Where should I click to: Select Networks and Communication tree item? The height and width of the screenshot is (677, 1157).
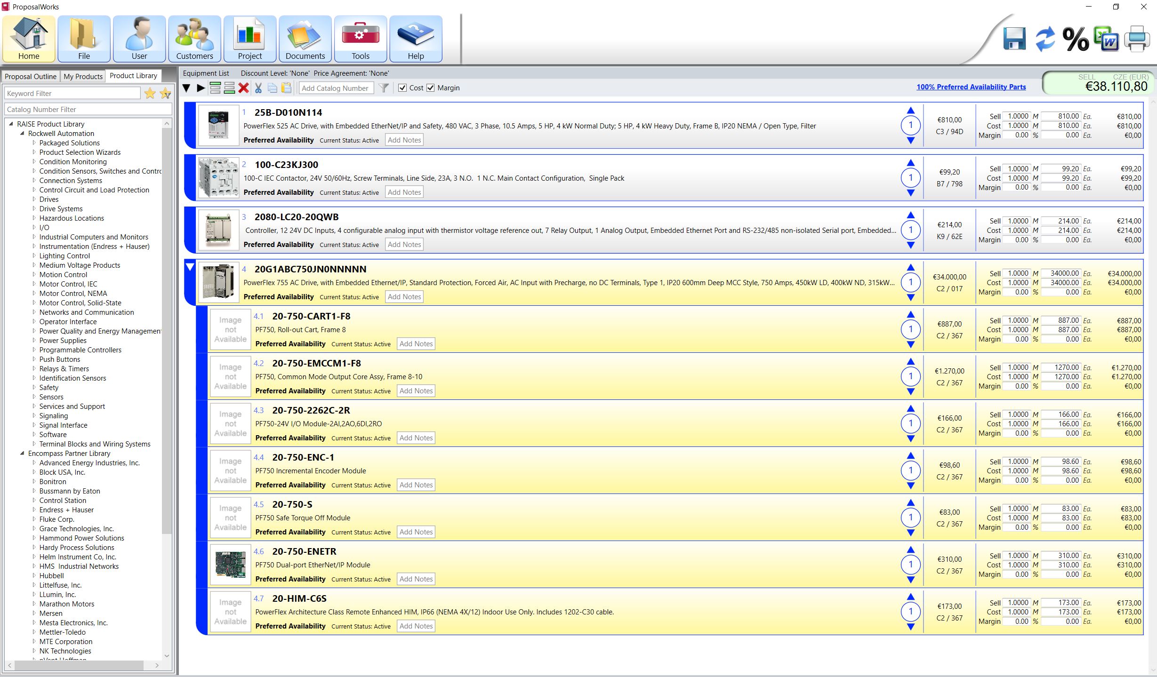coord(87,312)
